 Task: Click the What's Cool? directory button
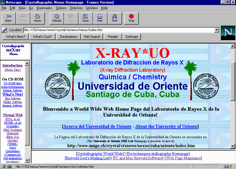coord(42,37)
